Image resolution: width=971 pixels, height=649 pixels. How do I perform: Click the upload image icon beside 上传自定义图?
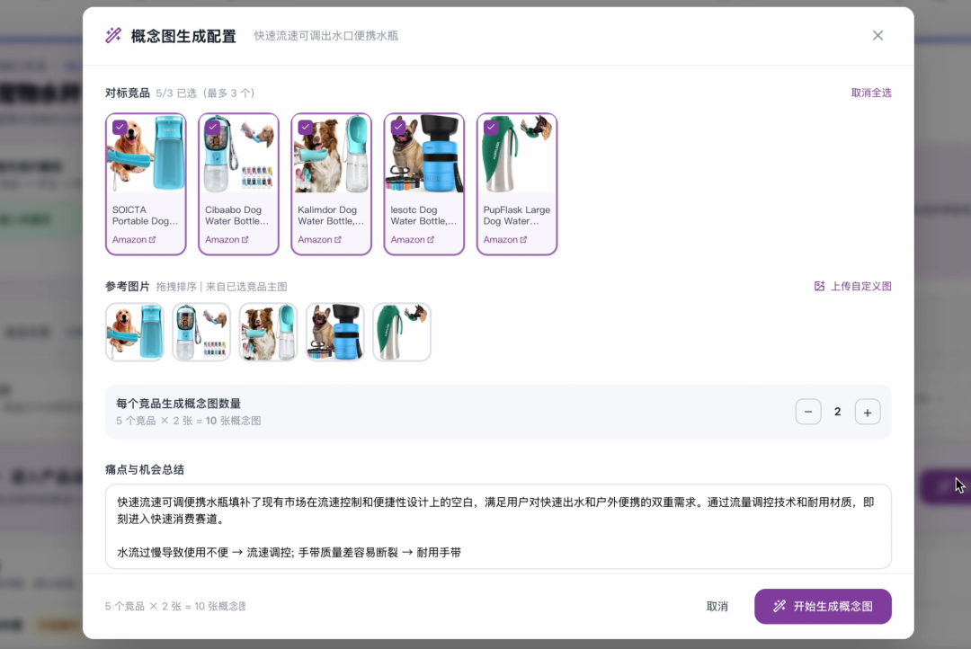click(x=819, y=286)
